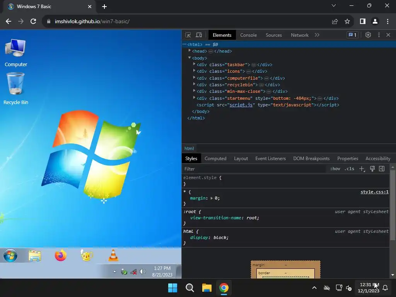Open Windows 11 taskbar search

point(189,288)
